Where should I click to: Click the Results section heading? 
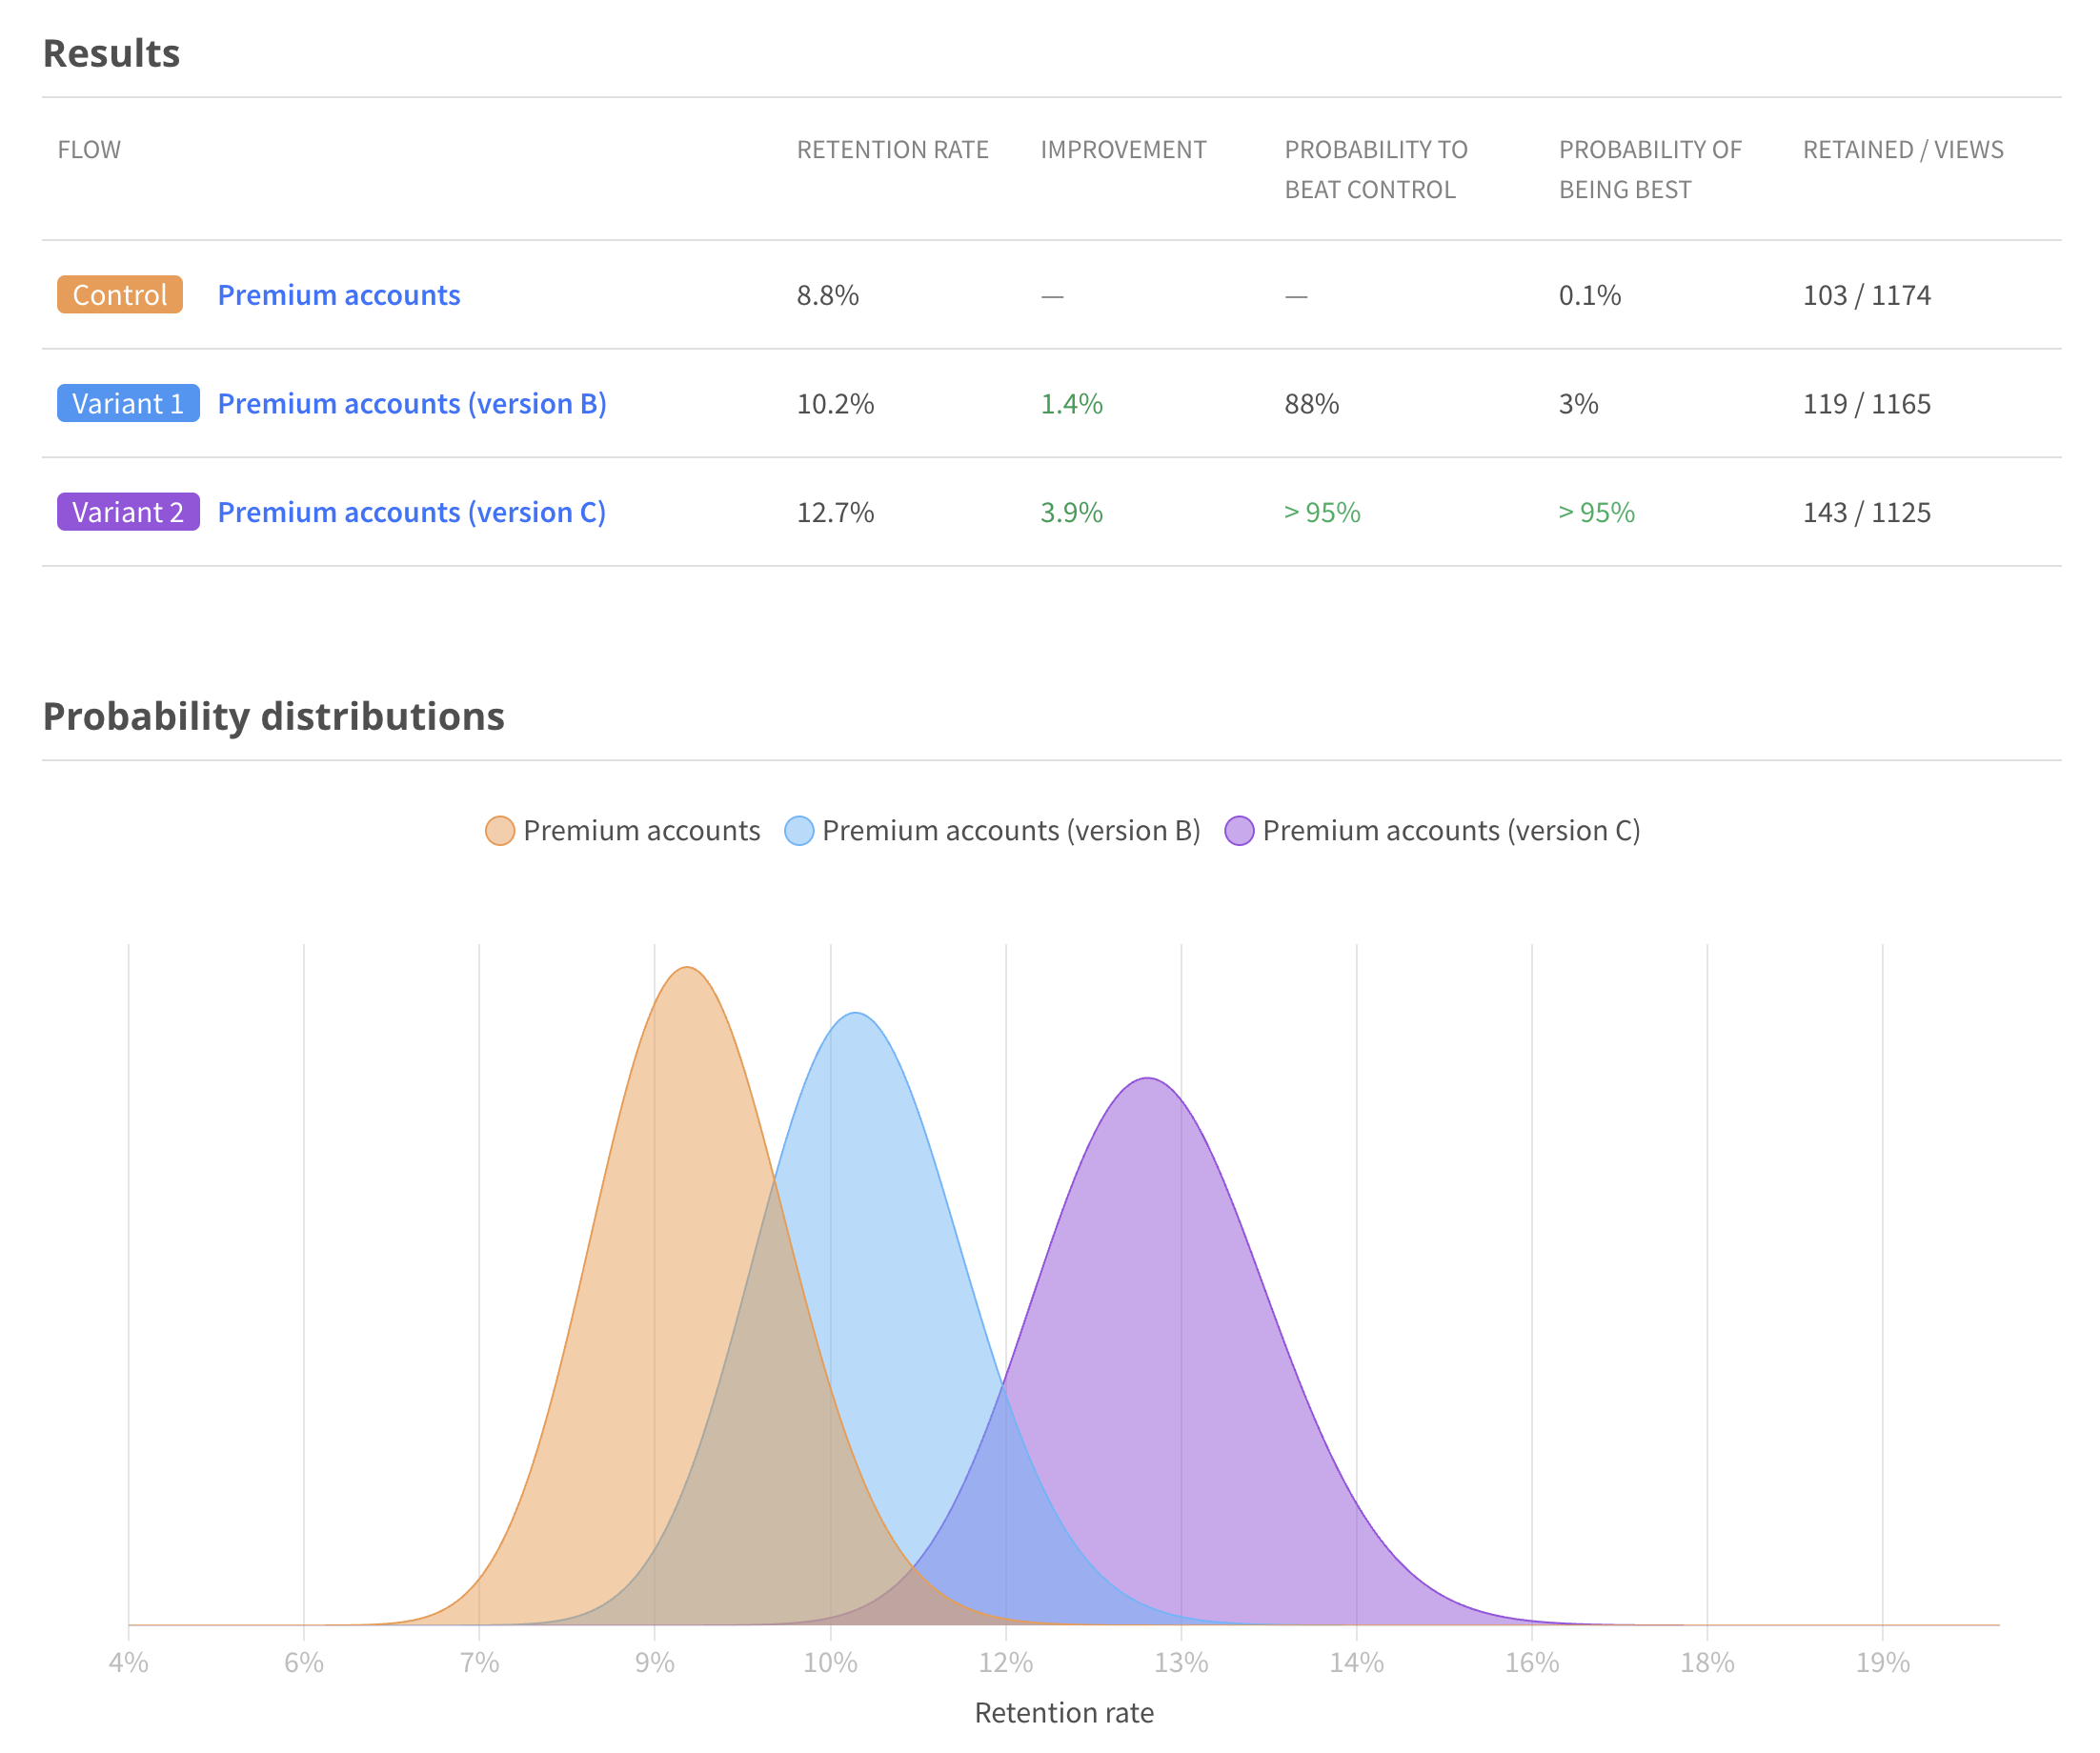111,53
